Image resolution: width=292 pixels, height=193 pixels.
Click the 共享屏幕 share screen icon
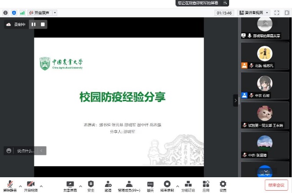70,185
